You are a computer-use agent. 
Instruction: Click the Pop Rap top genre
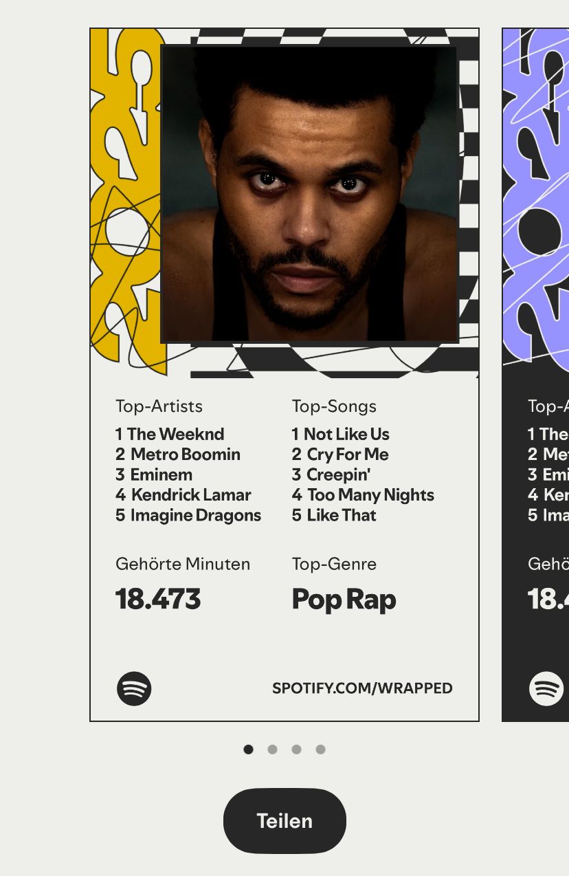coord(344,600)
